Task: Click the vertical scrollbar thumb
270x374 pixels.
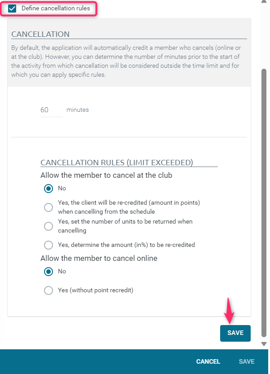Action: (264, 203)
